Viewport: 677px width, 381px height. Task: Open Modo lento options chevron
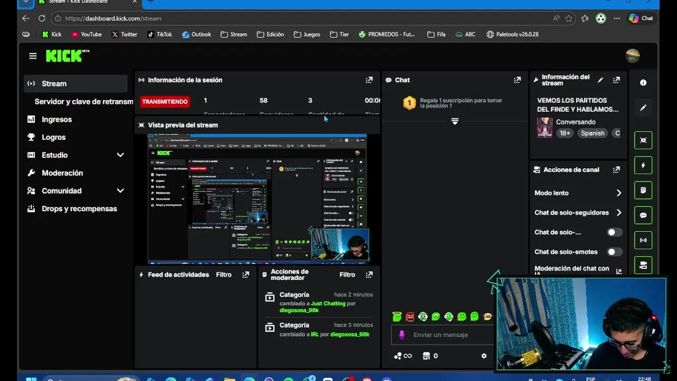(x=619, y=193)
